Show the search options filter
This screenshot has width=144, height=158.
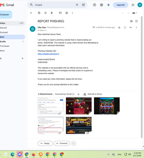click(x=83, y=5)
